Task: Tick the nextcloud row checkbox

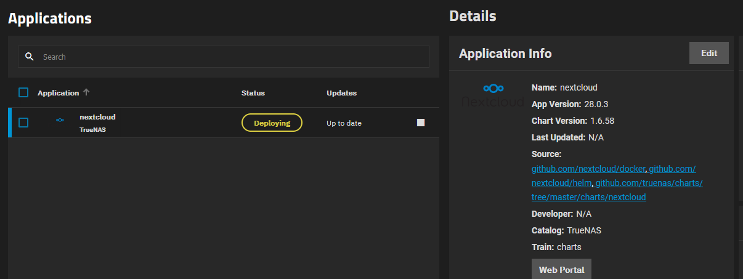Action: 23,123
